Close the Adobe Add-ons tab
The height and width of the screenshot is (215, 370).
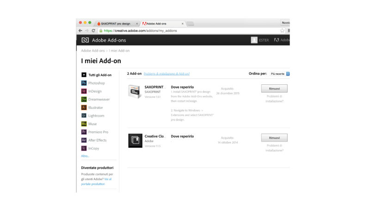point(182,24)
